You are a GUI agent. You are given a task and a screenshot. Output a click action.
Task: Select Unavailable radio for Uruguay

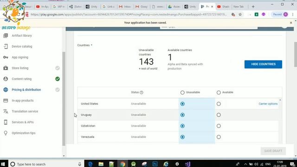click(182, 115)
